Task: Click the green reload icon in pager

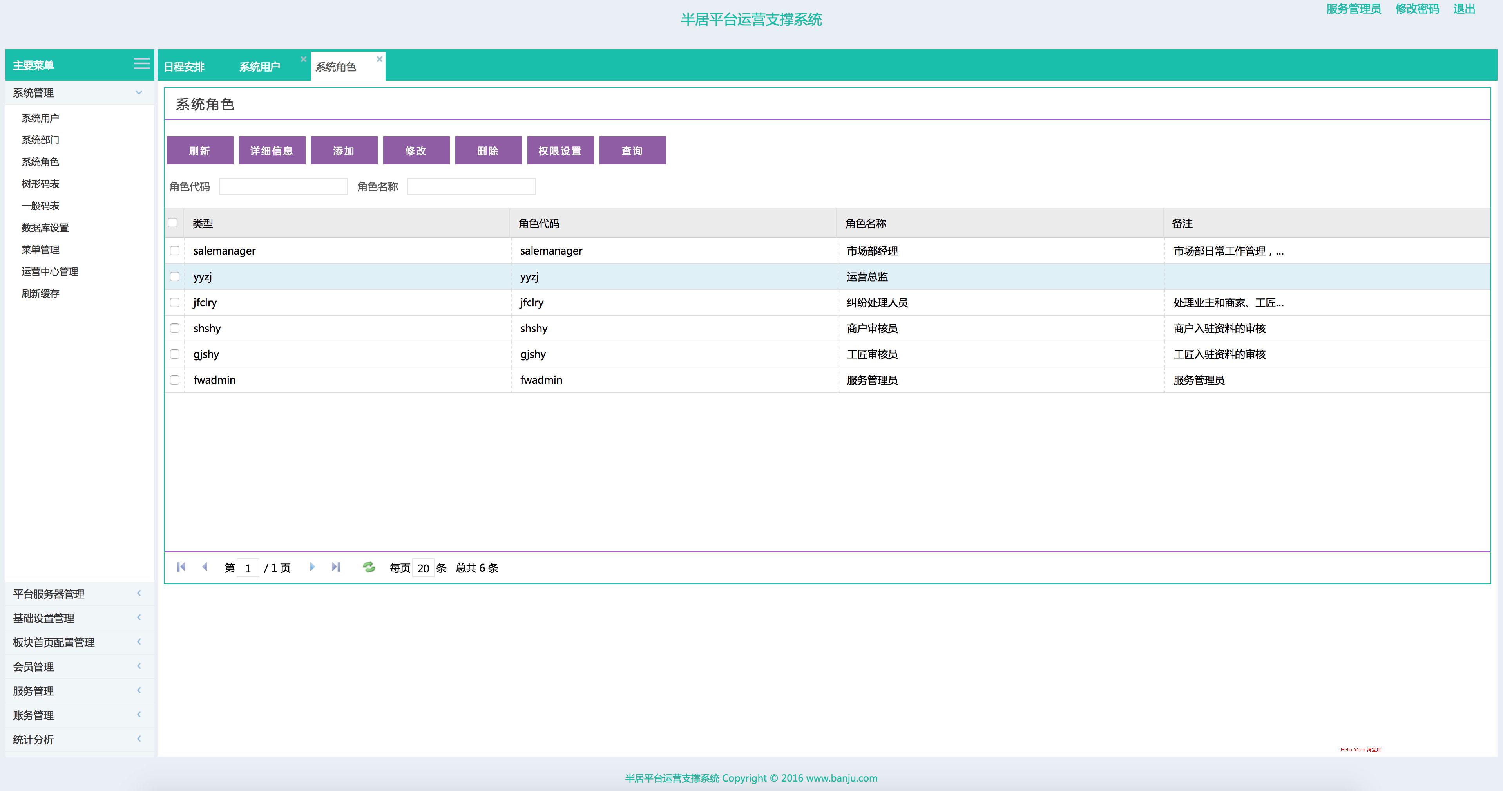Action: pyautogui.click(x=369, y=567)
